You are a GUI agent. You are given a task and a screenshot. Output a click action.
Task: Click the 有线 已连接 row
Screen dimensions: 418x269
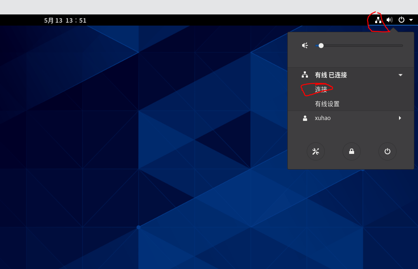(331, 75)
